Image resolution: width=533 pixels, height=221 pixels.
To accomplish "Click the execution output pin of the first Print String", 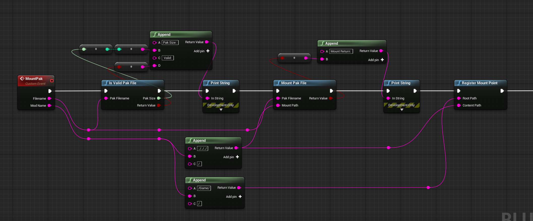I will pyautogui.click(x=234, y=91).
